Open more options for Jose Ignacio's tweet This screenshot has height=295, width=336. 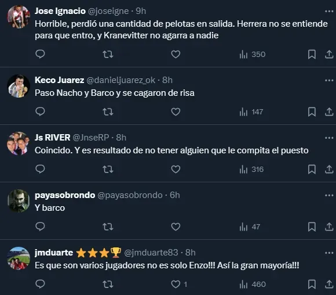329,11
